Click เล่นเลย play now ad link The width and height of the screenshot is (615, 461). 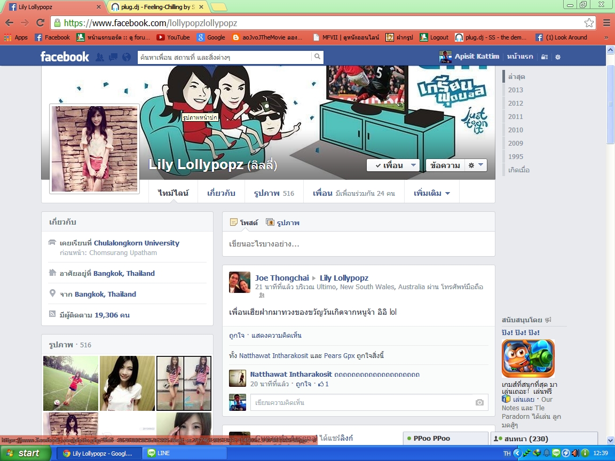point(523,400)
